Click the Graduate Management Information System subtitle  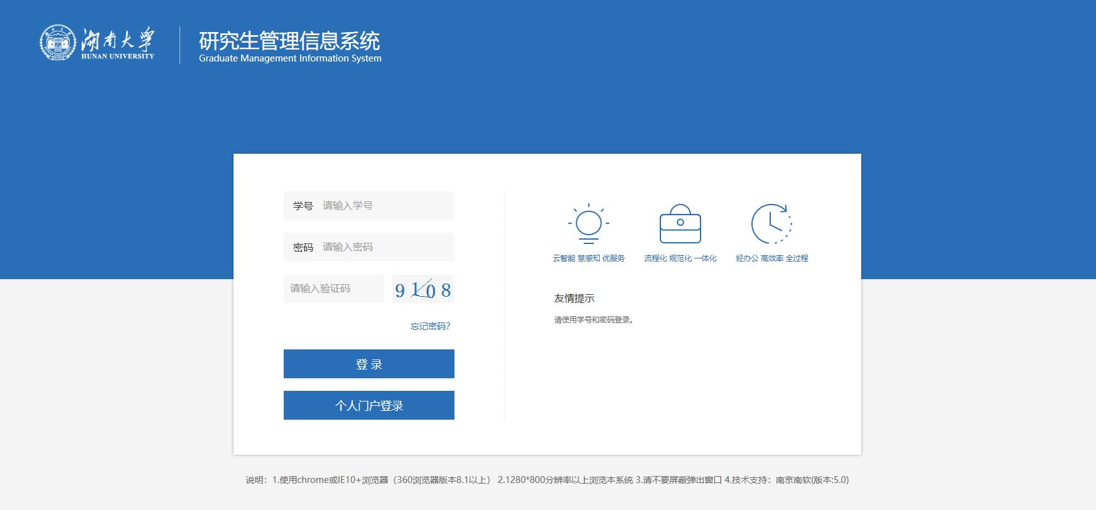click(x=290, y=58)
